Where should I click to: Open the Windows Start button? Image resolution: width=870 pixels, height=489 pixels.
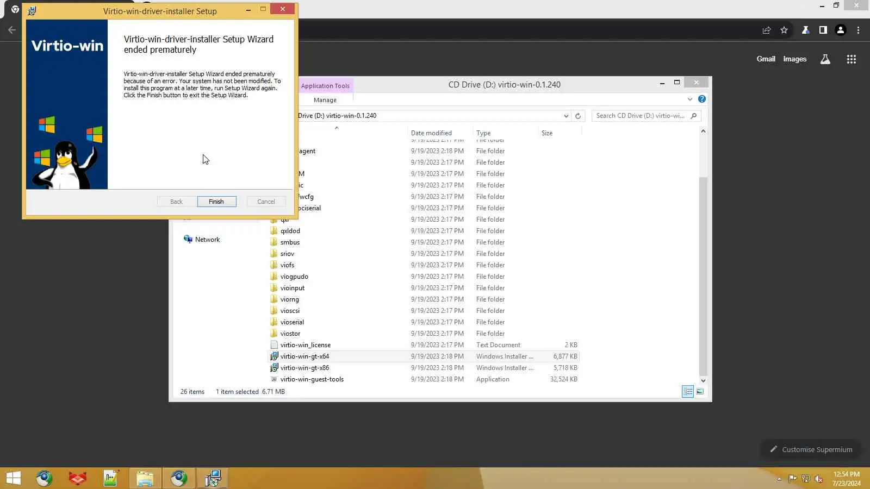(14, 478)
